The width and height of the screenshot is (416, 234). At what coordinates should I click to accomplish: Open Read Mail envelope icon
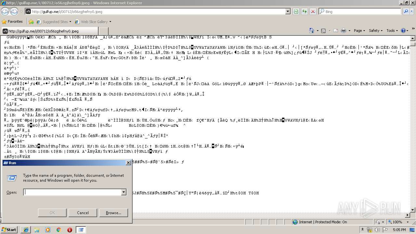pos(335,31)
